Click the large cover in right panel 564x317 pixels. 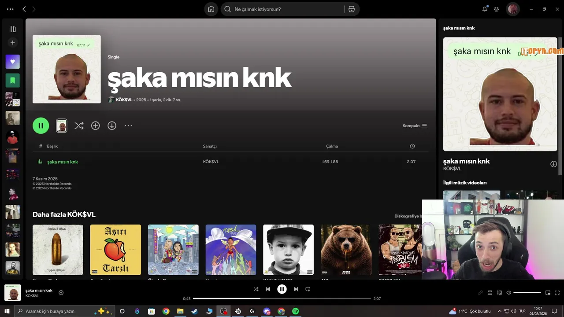coord(500,94)
